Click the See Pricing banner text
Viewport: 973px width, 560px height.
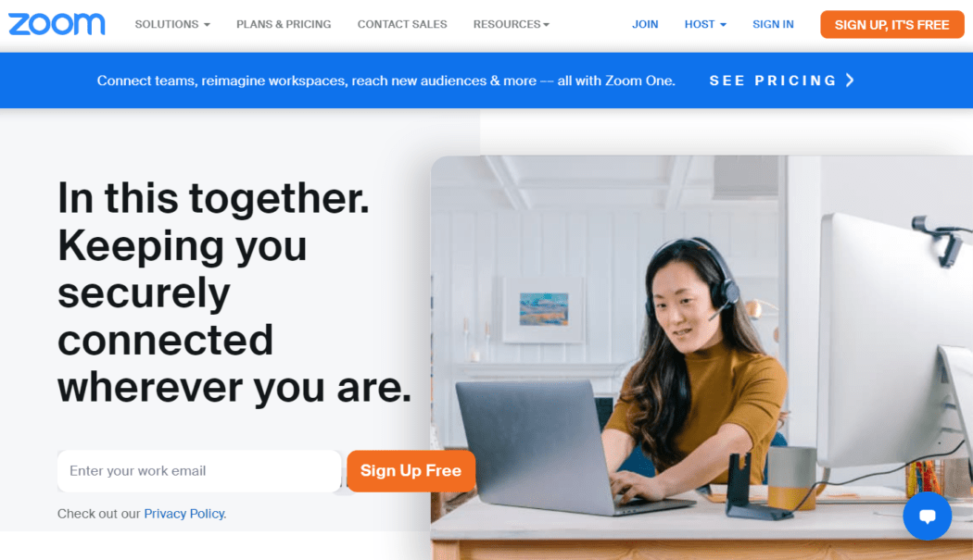tap(773, 81)
